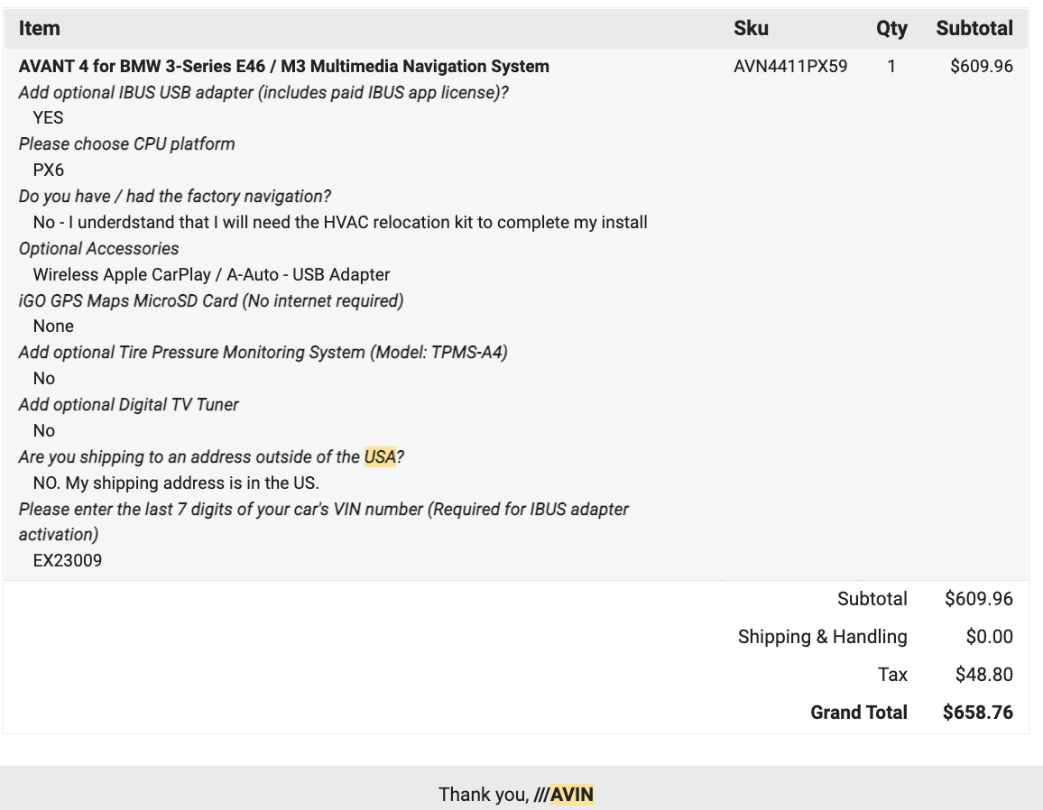Click the Grand Total amount $658.76

point(978,713)
